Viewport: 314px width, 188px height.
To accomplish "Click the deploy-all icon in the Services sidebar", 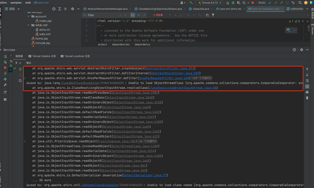I will tap(5, 74).
